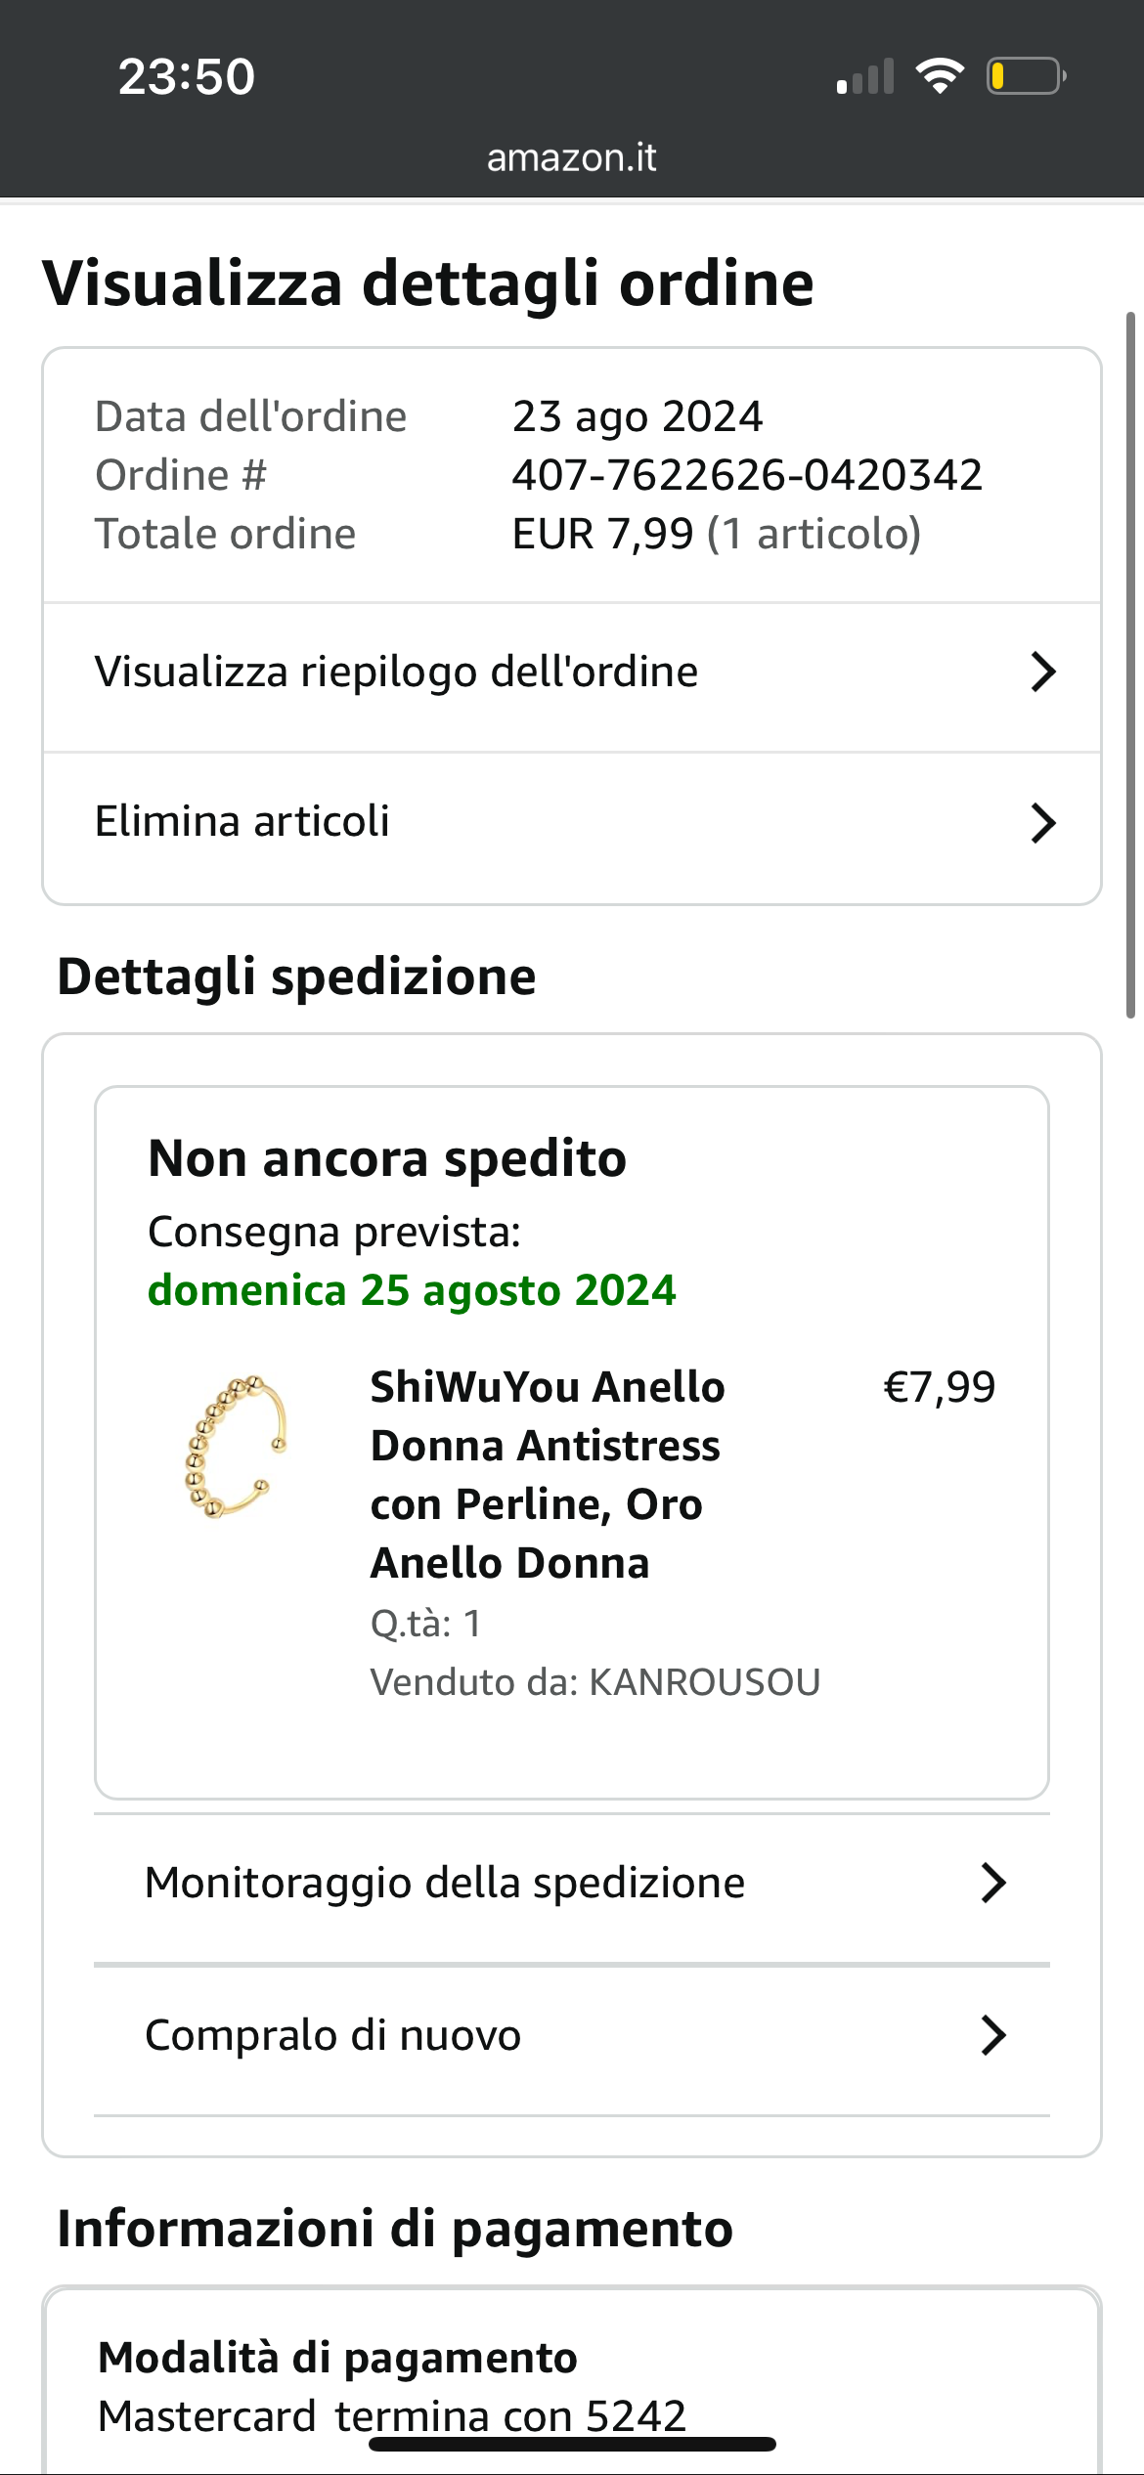Screen dimensions: 1144x2475
Task: Tap the cellular signal strength icon
Action: point(865,76)
